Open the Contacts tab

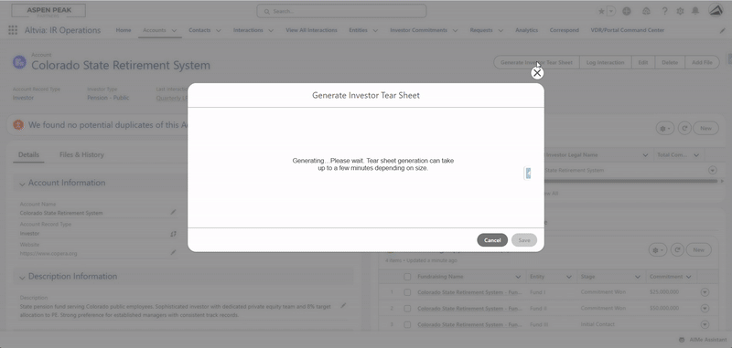point(199,30)
